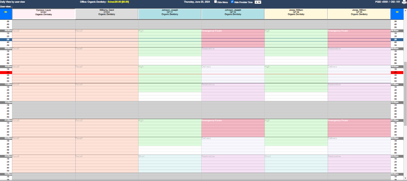Click the 11:00am label in right time column

[397, 84]
